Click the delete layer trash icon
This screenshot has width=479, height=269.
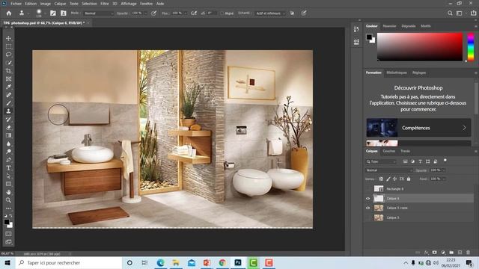click(468, 253)
